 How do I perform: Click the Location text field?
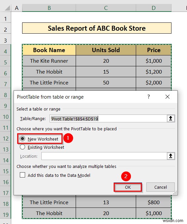click(104, 156)
